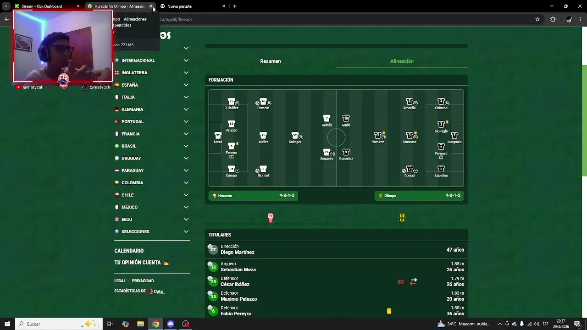Switch to Stream - Kick Dashboard tab
Screen dimensions: 587x330
[47, 6]
